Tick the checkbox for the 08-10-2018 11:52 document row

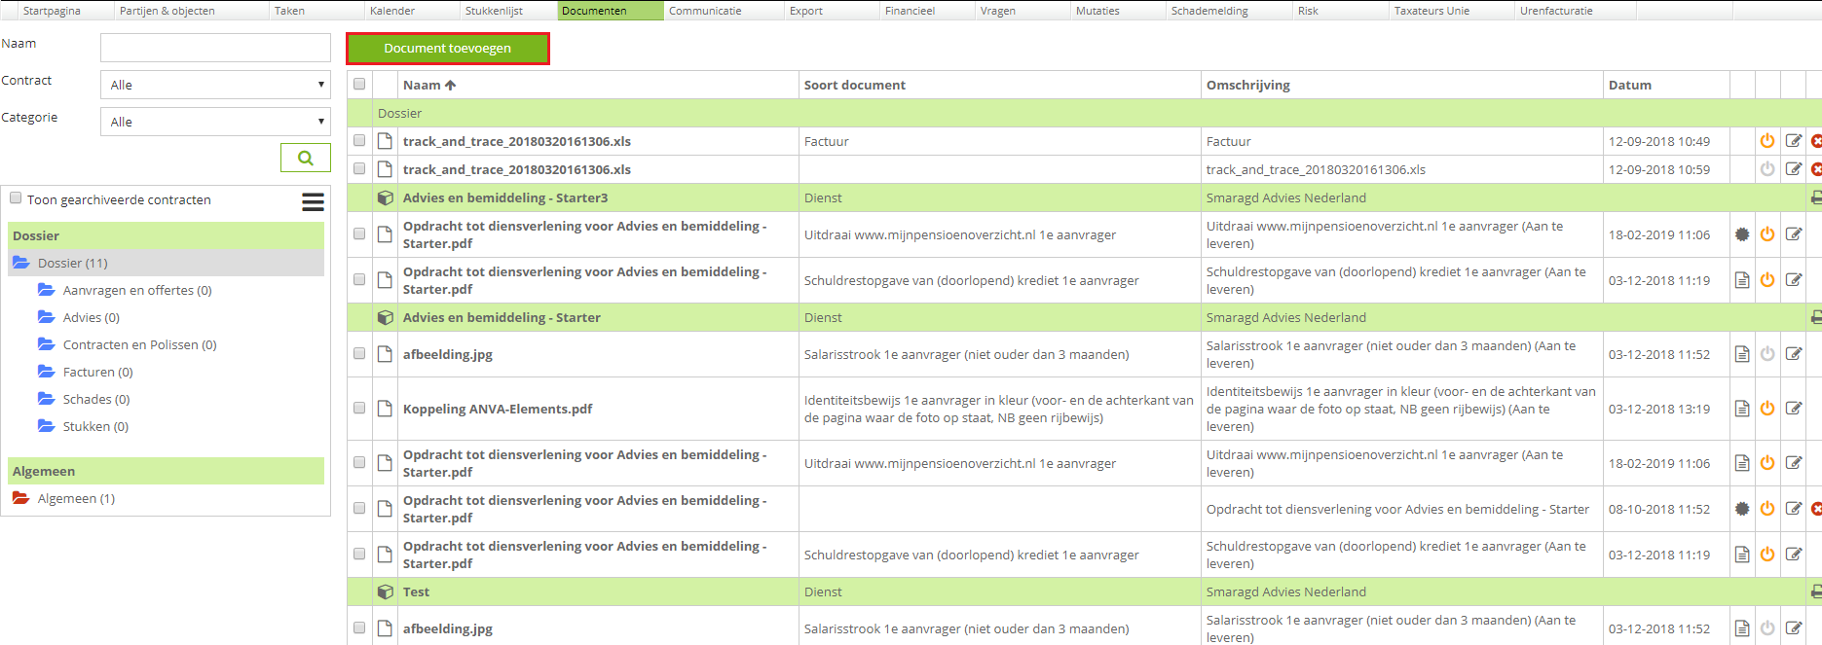tap(359, 508)
